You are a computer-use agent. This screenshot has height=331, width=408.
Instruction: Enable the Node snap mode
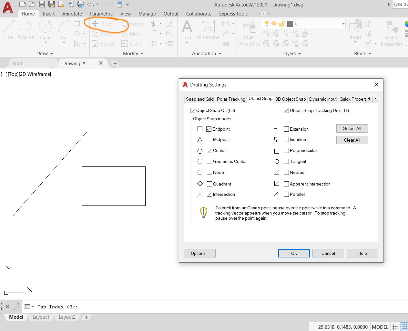pyautogui.click(x=209, y=172)
